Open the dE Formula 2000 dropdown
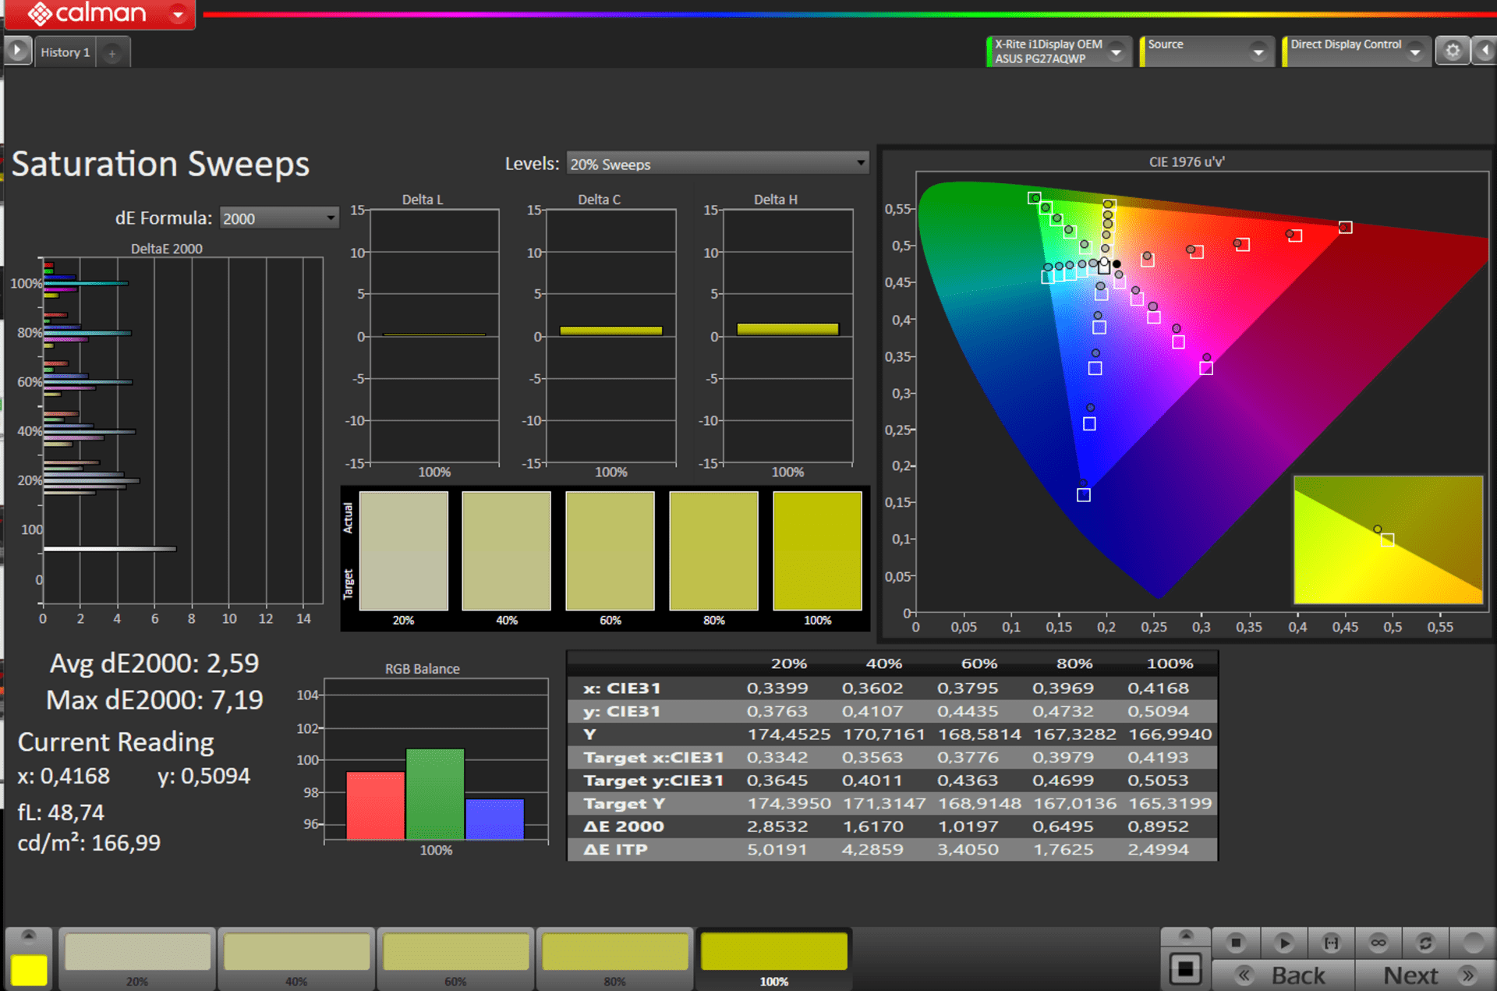This screenshot has height=991, width=1497. coord(278,218)
